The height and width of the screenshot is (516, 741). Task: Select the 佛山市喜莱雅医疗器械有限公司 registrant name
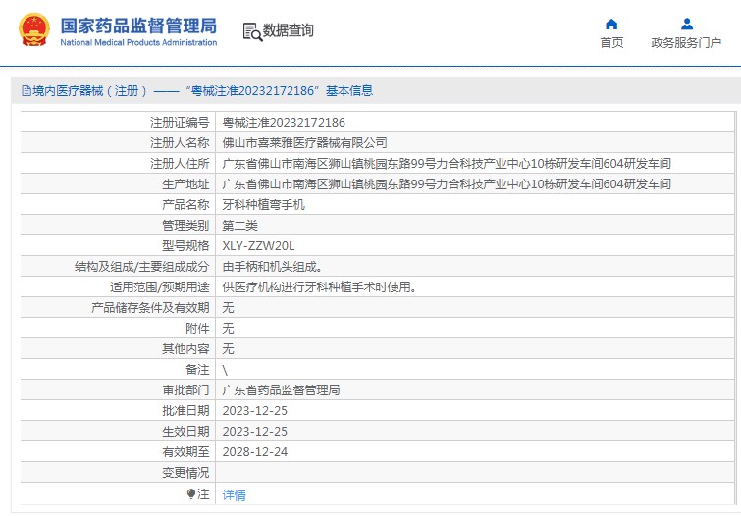304,142
